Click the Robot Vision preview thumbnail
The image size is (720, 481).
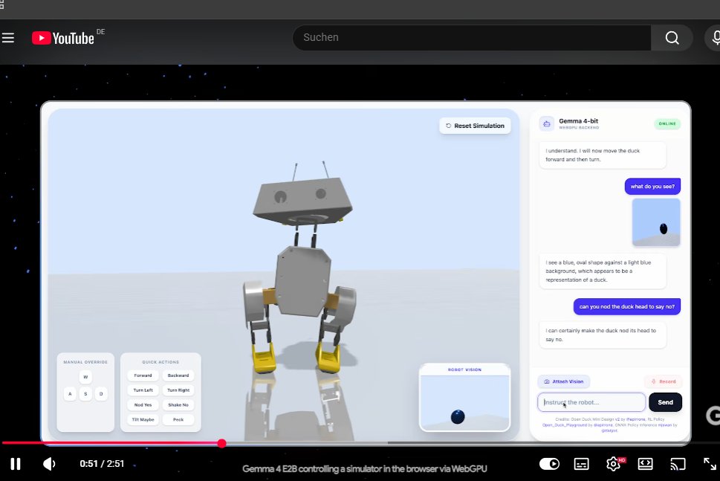(x=464, y=402)
